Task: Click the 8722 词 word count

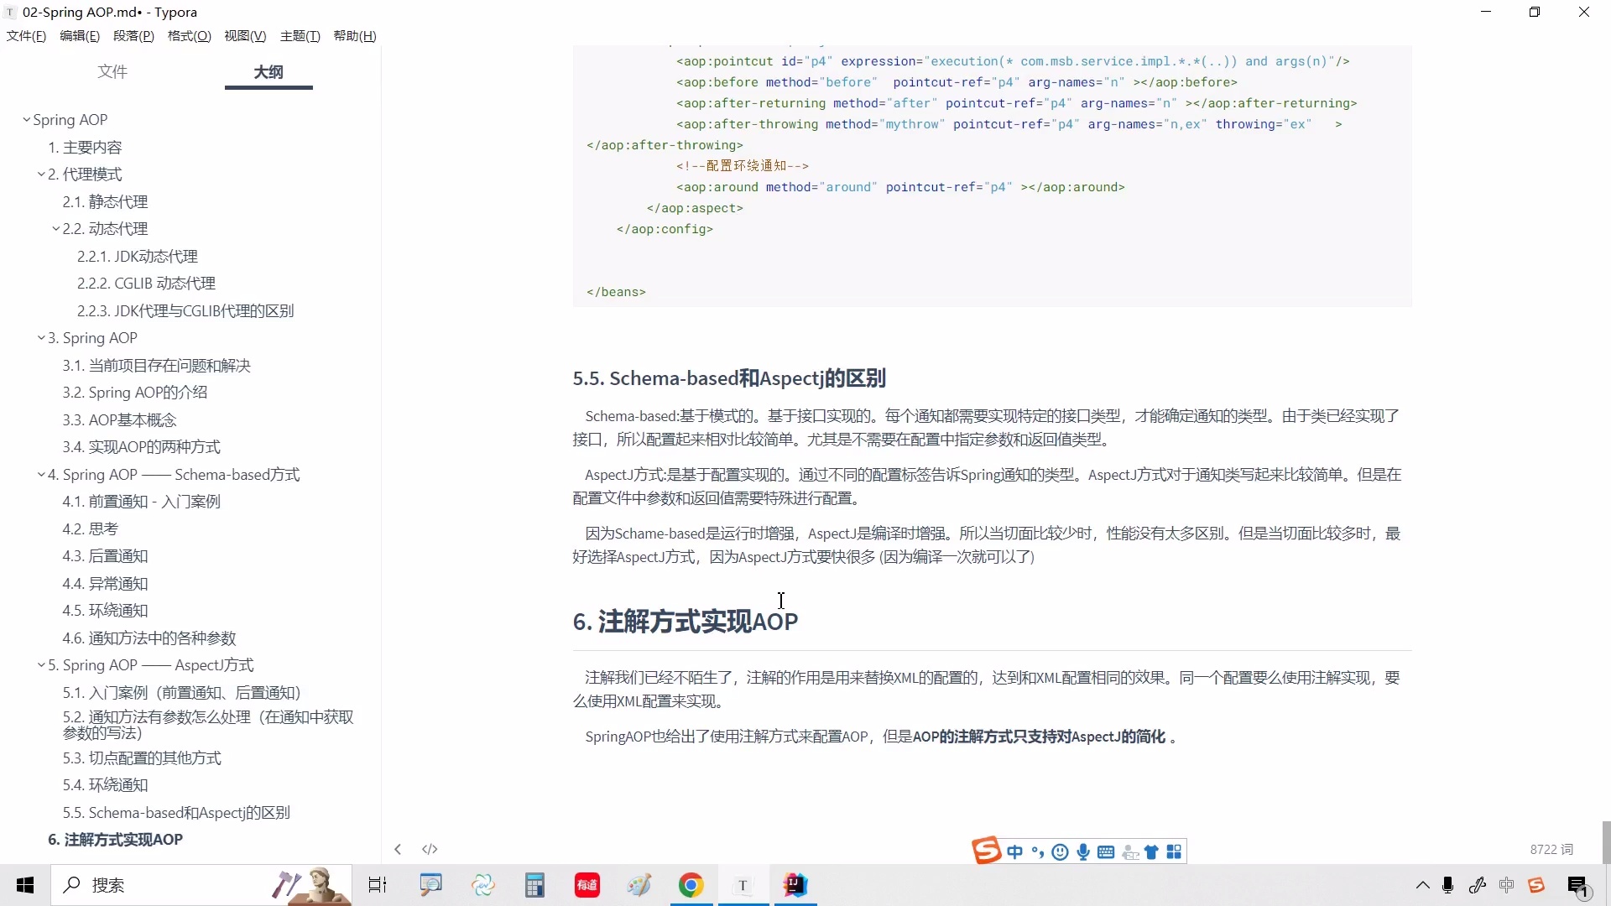Action: click(1551, 849)
